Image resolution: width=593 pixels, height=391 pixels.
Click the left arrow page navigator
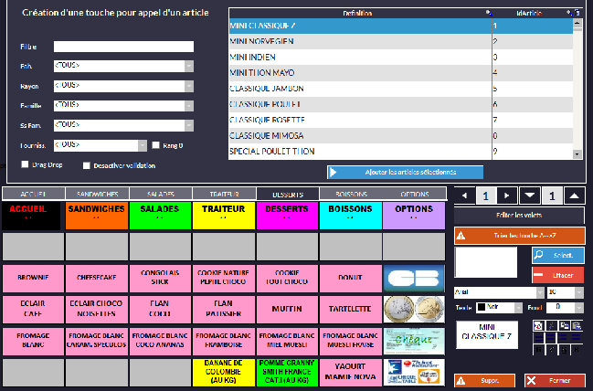464,195
